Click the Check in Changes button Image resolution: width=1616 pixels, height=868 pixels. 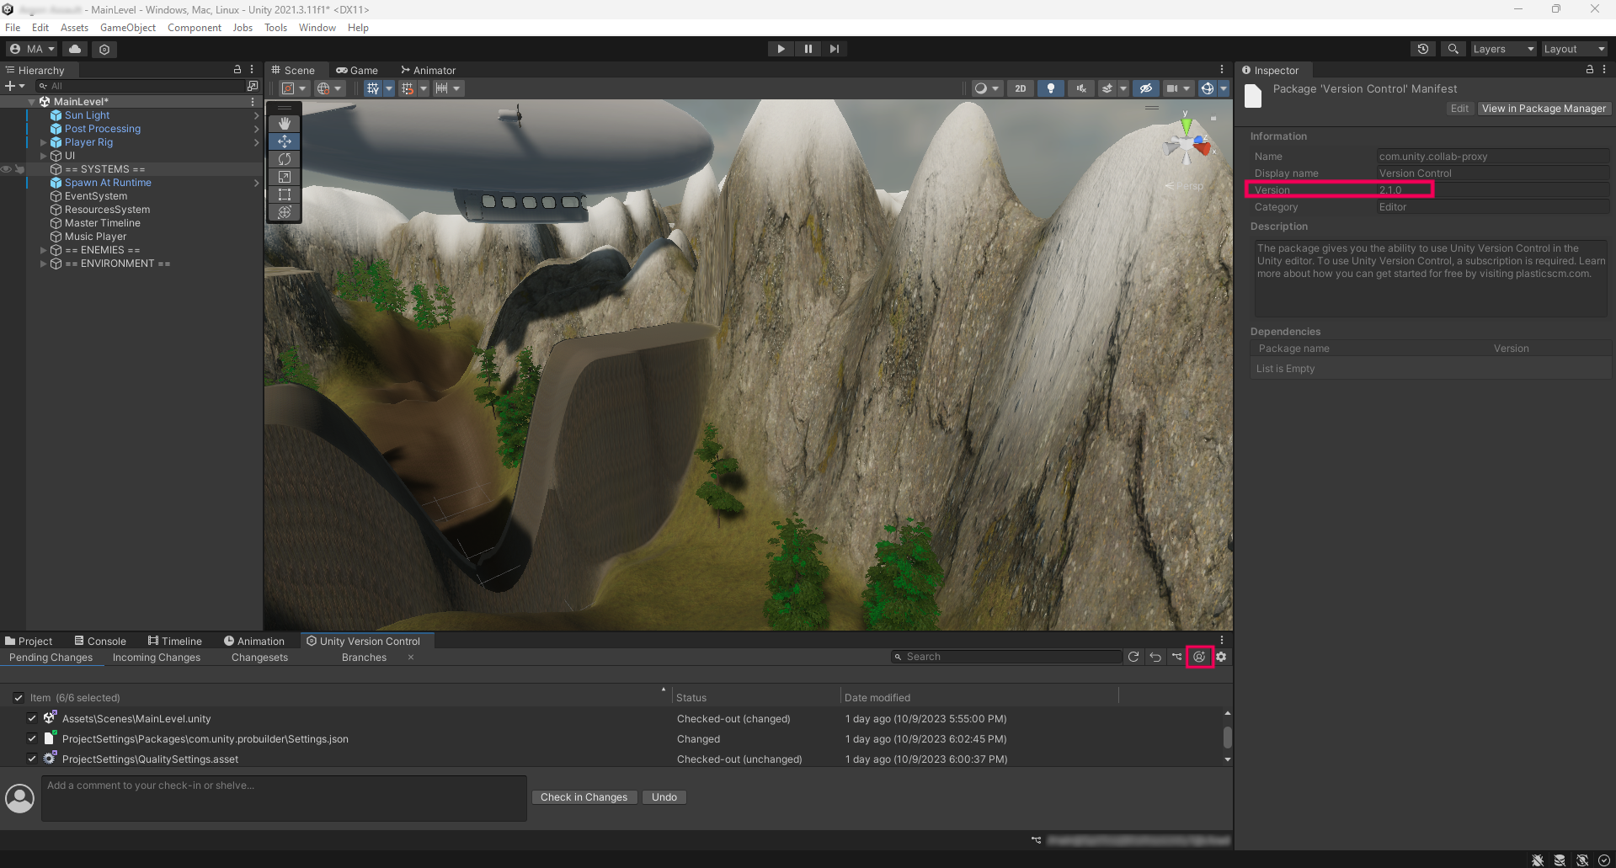point(584,797)
